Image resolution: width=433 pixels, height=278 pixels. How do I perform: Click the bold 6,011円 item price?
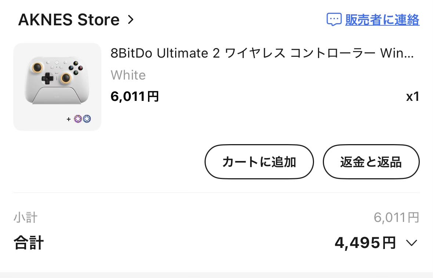135,96
